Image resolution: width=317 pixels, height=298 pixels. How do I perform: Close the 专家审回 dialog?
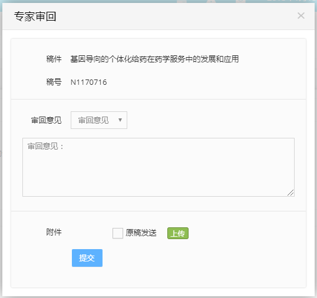click(x=301, y=15)
